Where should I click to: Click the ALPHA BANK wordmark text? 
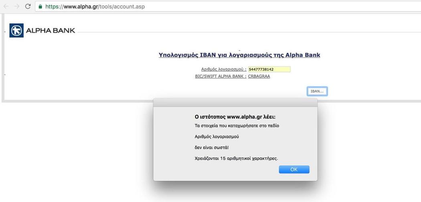click(51, 30)
